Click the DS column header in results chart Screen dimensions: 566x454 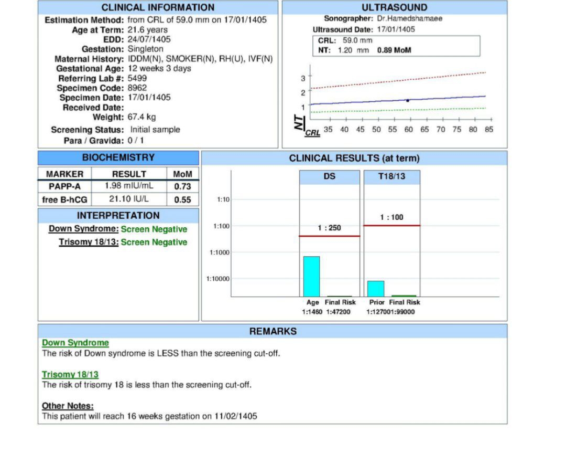[330, 177]
